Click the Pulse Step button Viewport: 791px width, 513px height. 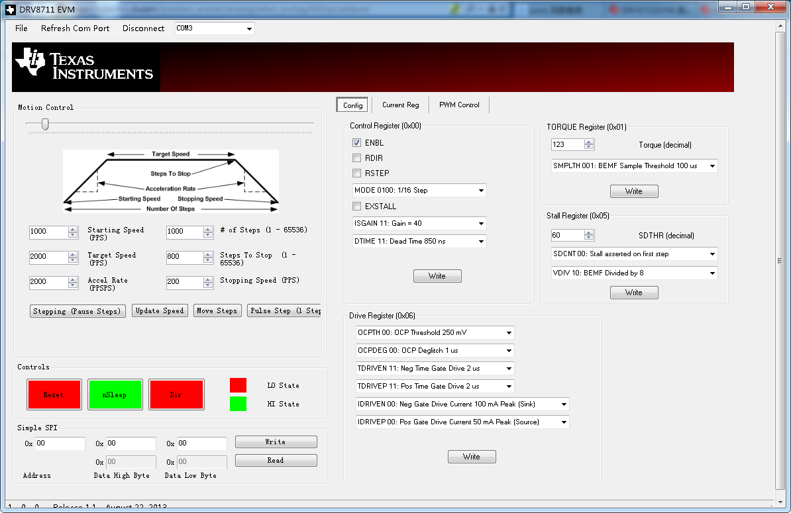(284, 310)
